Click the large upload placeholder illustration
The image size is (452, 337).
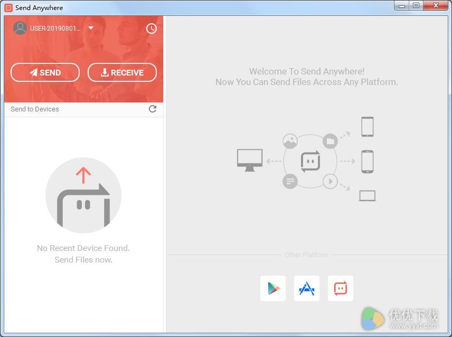coord(83,195)
